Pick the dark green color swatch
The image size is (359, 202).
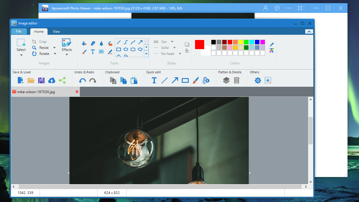246,48
